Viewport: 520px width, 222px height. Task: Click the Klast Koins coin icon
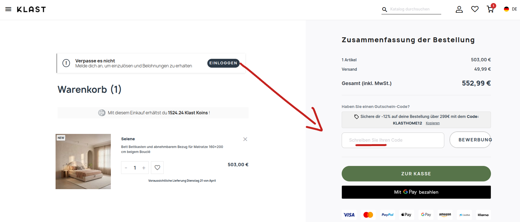click(102, 113)
